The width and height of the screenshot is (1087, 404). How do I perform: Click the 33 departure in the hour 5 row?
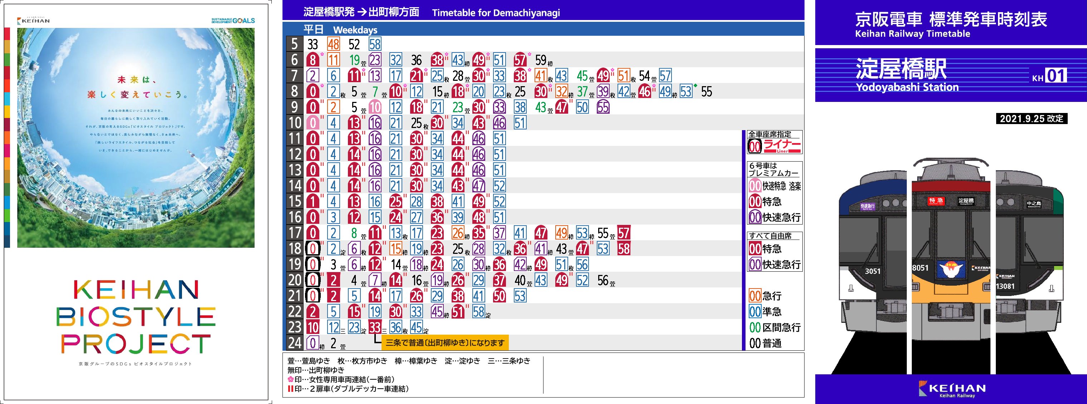(x=312, y=44)
